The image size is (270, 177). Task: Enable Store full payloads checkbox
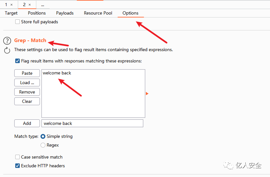coord(18,22)
